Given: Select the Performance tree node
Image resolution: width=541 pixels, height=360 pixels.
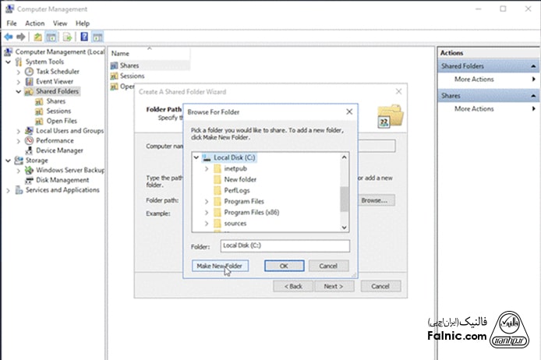Looking at the screenshot, I should 55,141.
